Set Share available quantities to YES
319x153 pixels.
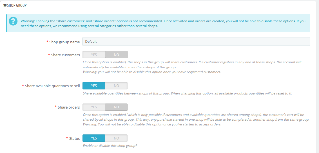[x=94, y=86]
